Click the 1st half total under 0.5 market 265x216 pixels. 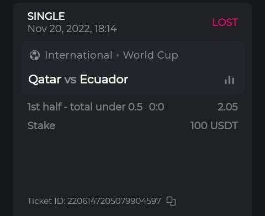point(85,107)
